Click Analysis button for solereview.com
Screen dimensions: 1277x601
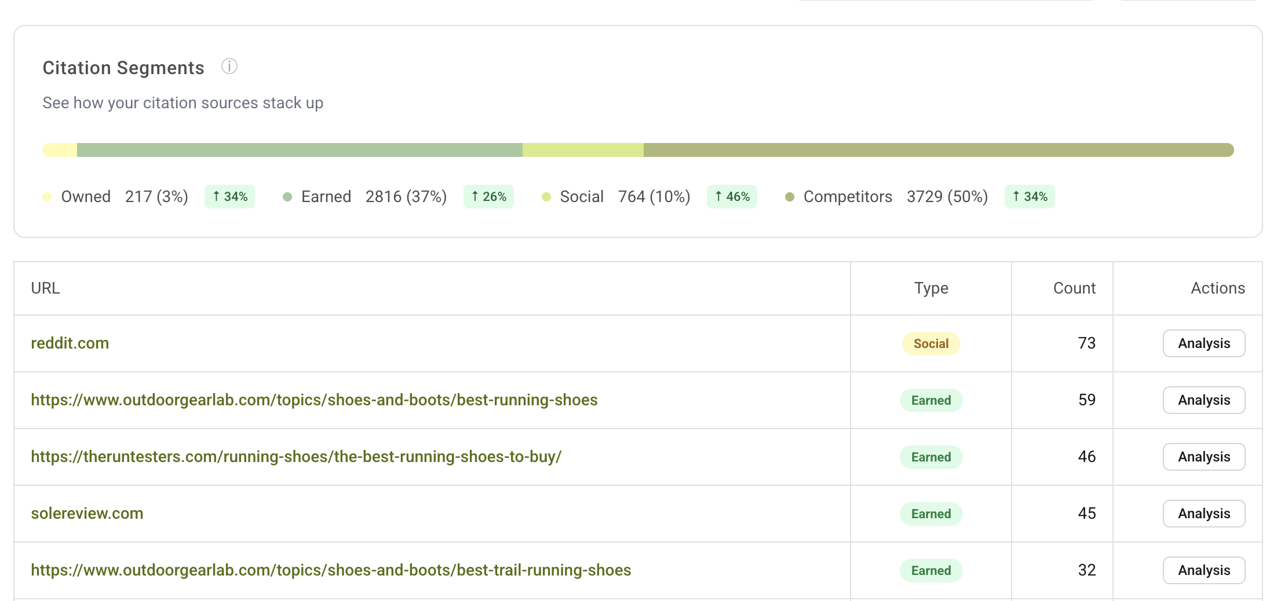1203,514
